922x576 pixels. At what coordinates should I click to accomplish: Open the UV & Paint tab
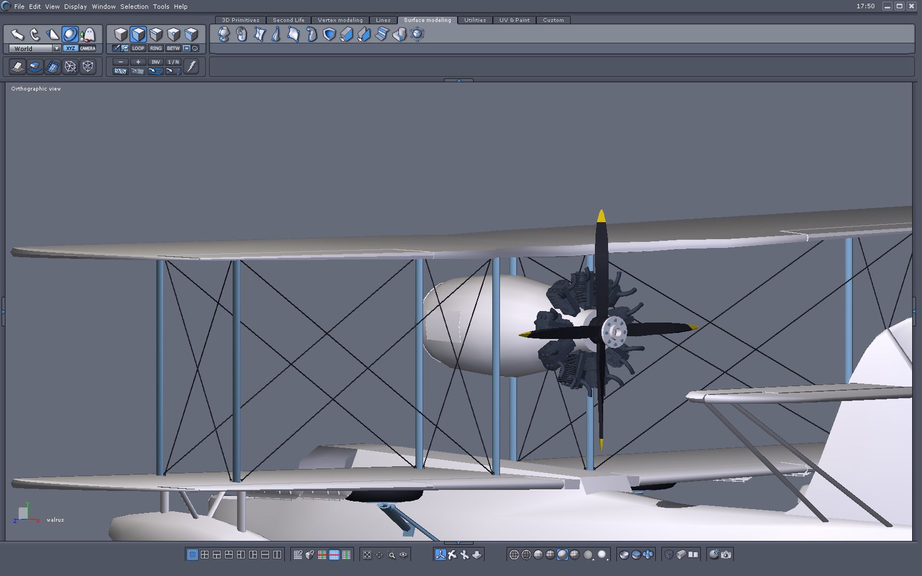coord(515,20)
